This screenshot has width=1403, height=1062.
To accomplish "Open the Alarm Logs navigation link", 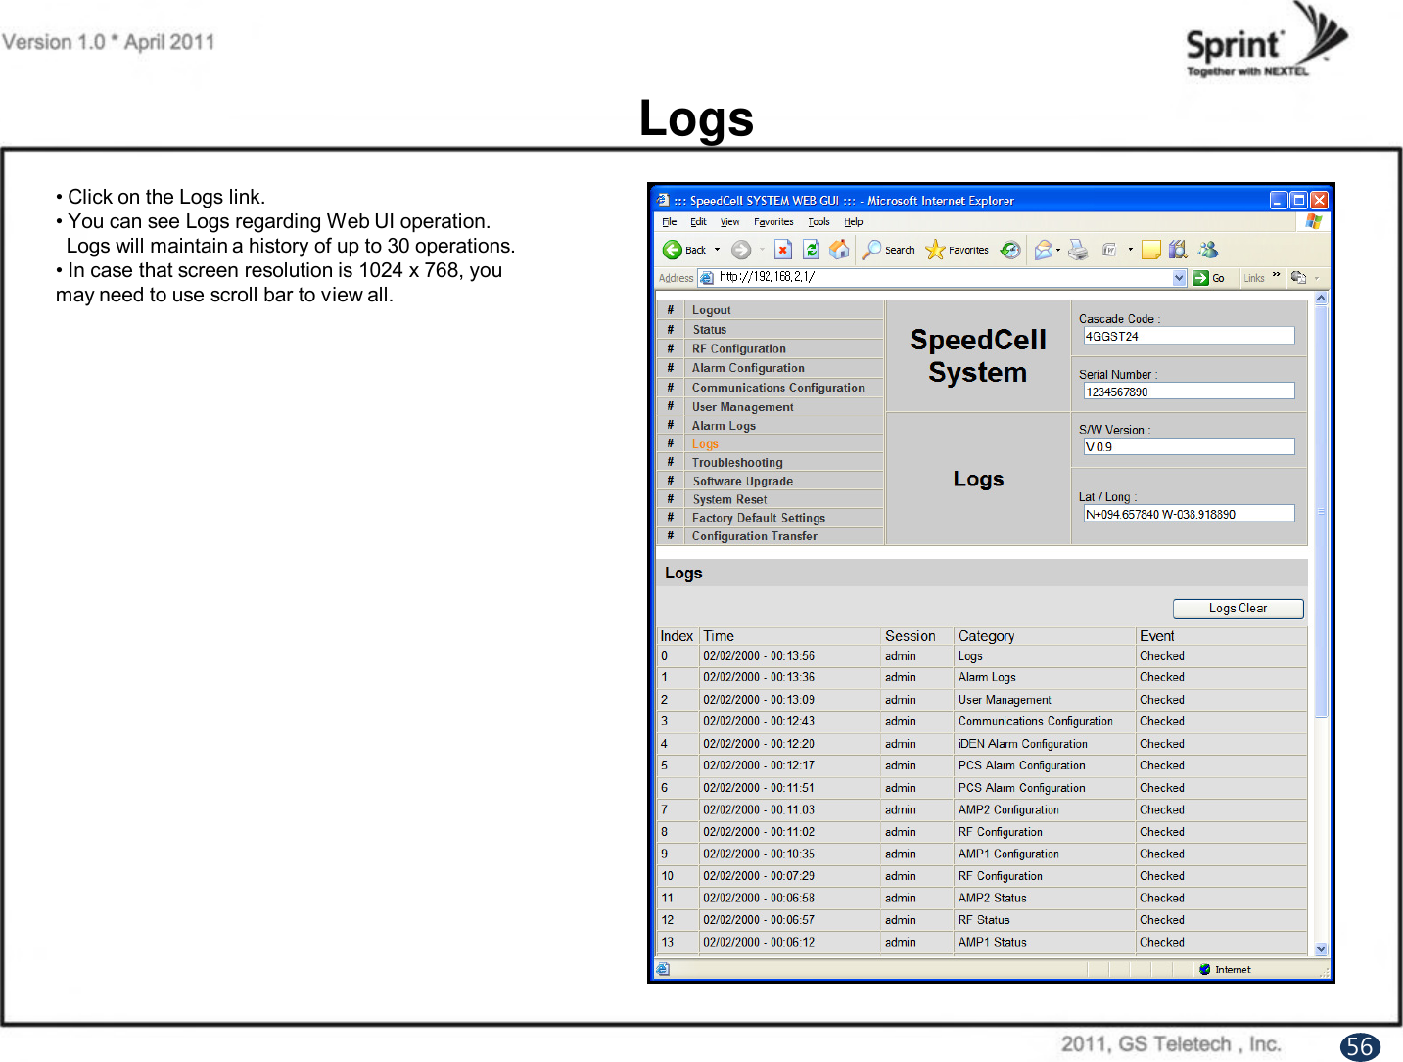I will point(724,426).
